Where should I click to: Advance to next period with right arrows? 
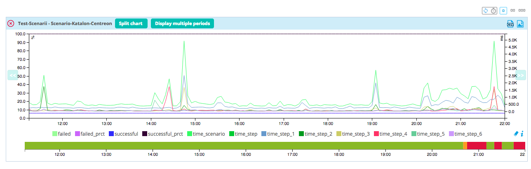pos(521,75)
